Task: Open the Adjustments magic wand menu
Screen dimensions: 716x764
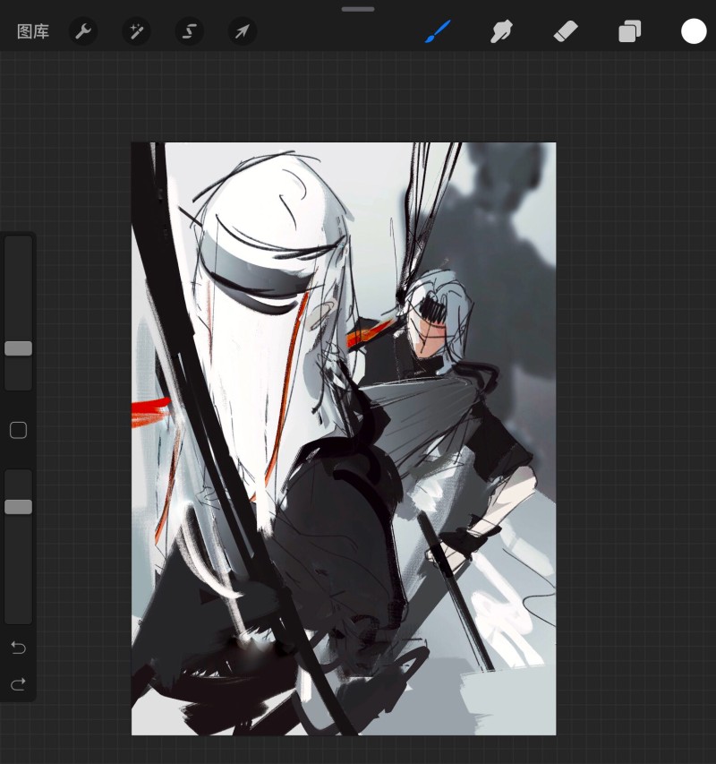Action: coord(136,31)
